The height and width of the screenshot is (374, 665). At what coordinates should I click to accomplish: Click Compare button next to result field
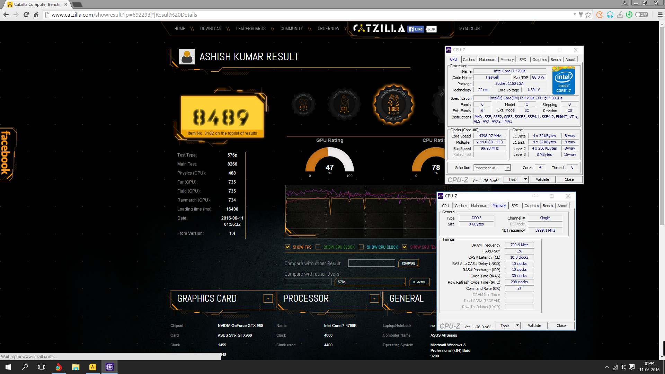click(x=408, y=264)
